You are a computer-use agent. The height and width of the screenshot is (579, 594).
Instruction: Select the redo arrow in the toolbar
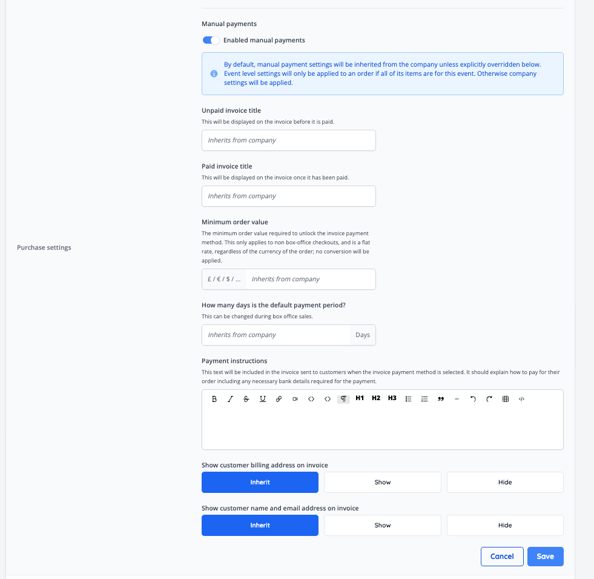click(489, 399)
